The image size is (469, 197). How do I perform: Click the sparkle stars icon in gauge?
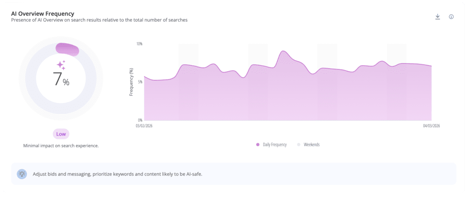click(x=61, y=64)
